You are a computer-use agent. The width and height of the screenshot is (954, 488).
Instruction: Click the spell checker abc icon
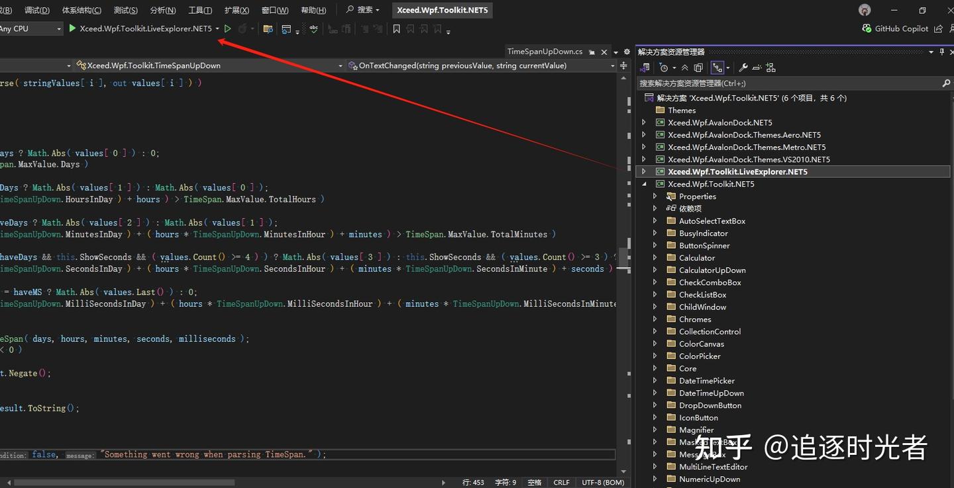pyautogui.click(x=313, y=28)
